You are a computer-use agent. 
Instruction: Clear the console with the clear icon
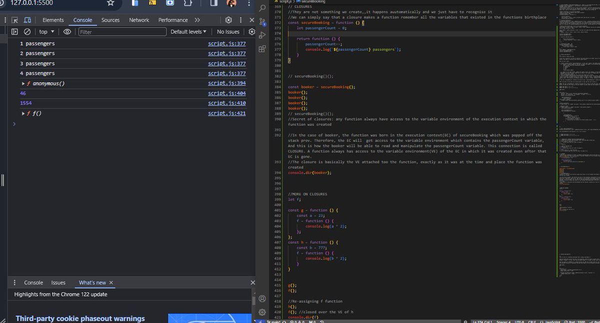point(26,31)
